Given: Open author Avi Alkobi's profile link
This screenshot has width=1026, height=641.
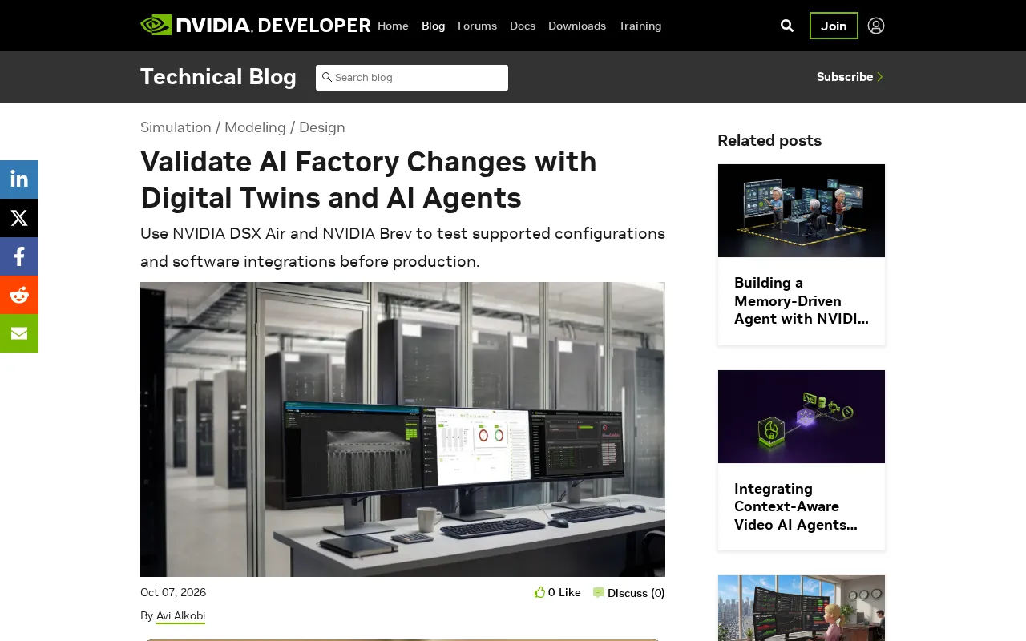Looking at the screenshot, I should pos(180,615).
